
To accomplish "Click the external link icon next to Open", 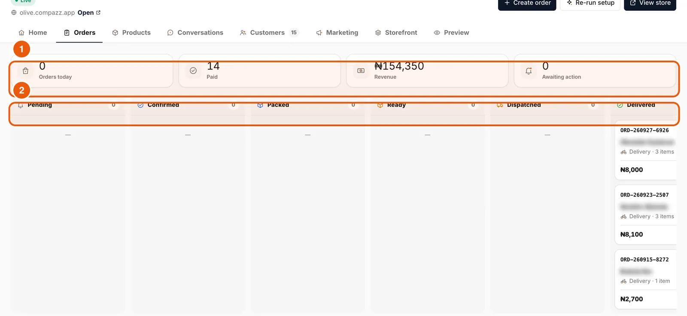I will pos(98,12).
